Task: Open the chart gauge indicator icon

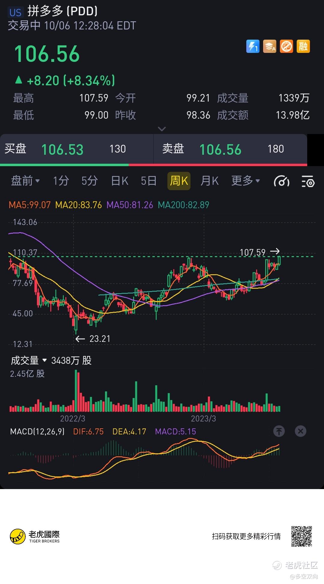Action: [281, 181]
